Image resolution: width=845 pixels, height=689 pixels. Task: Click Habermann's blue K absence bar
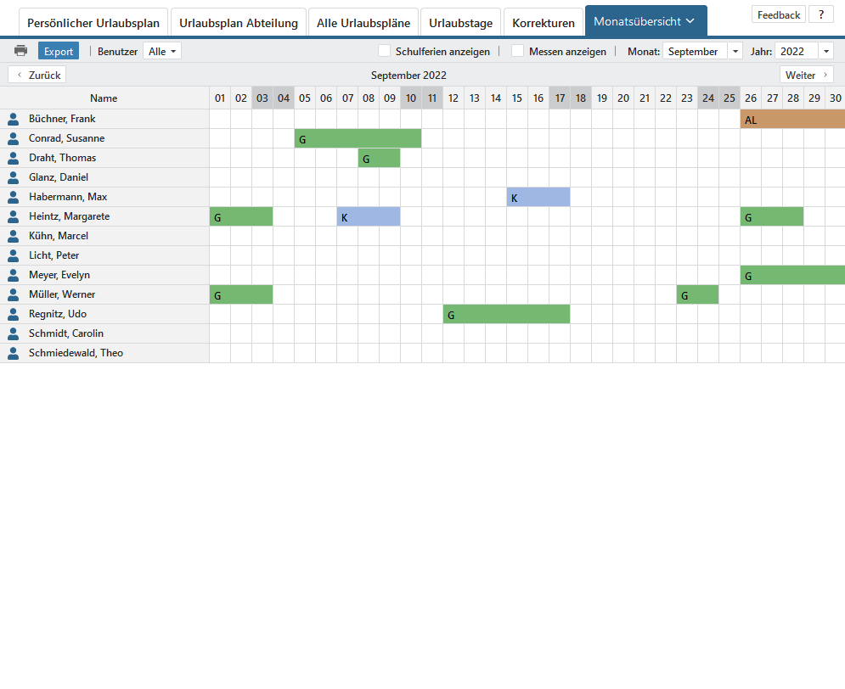[x=538, y=198]
